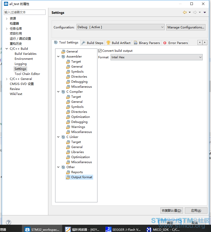
Task: Click the filter text input field
Action: [25, 12]
